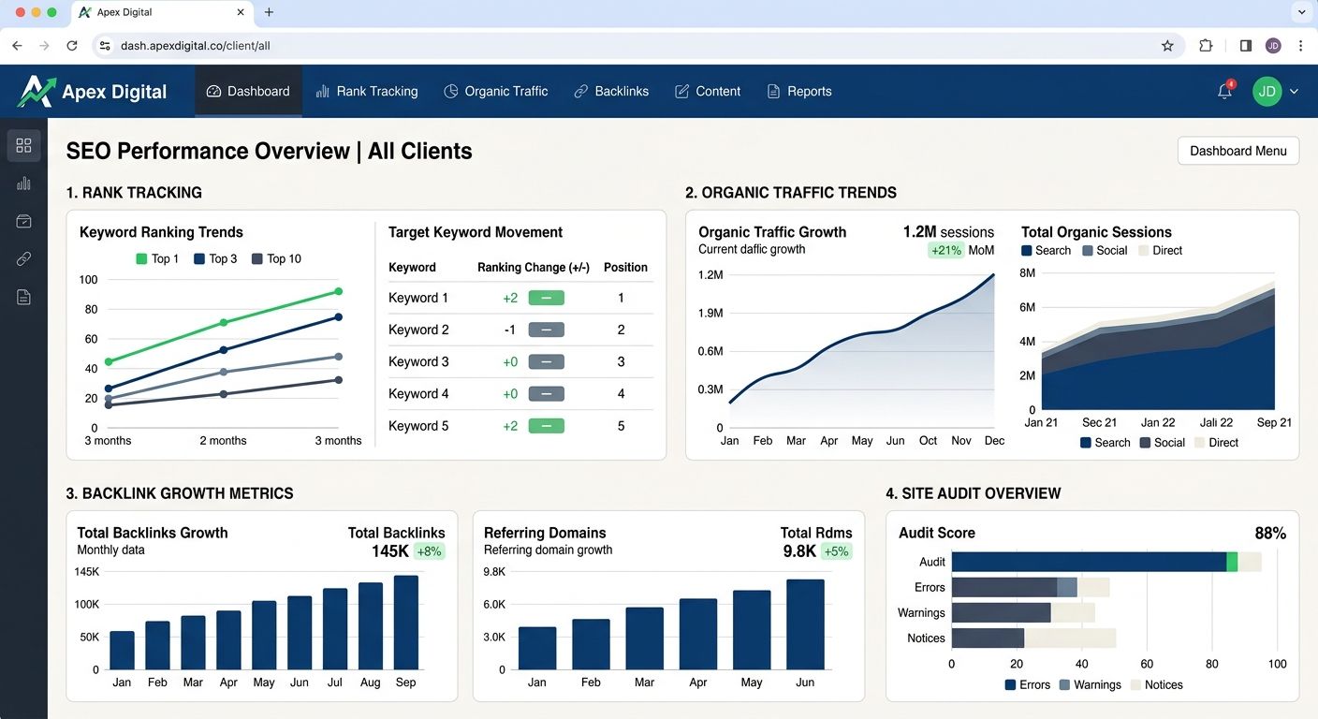Open the JD profile dropdown chevron
This screenshot has height=719, width=1318.
(x=1294, y=91)
